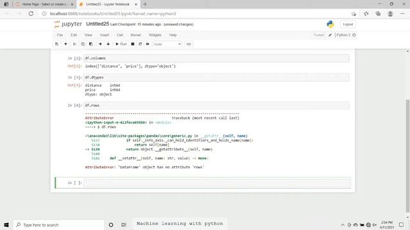Click the Jupyter logo
Viewport: 410px width, 230px height.
click(x=68, y=24)
